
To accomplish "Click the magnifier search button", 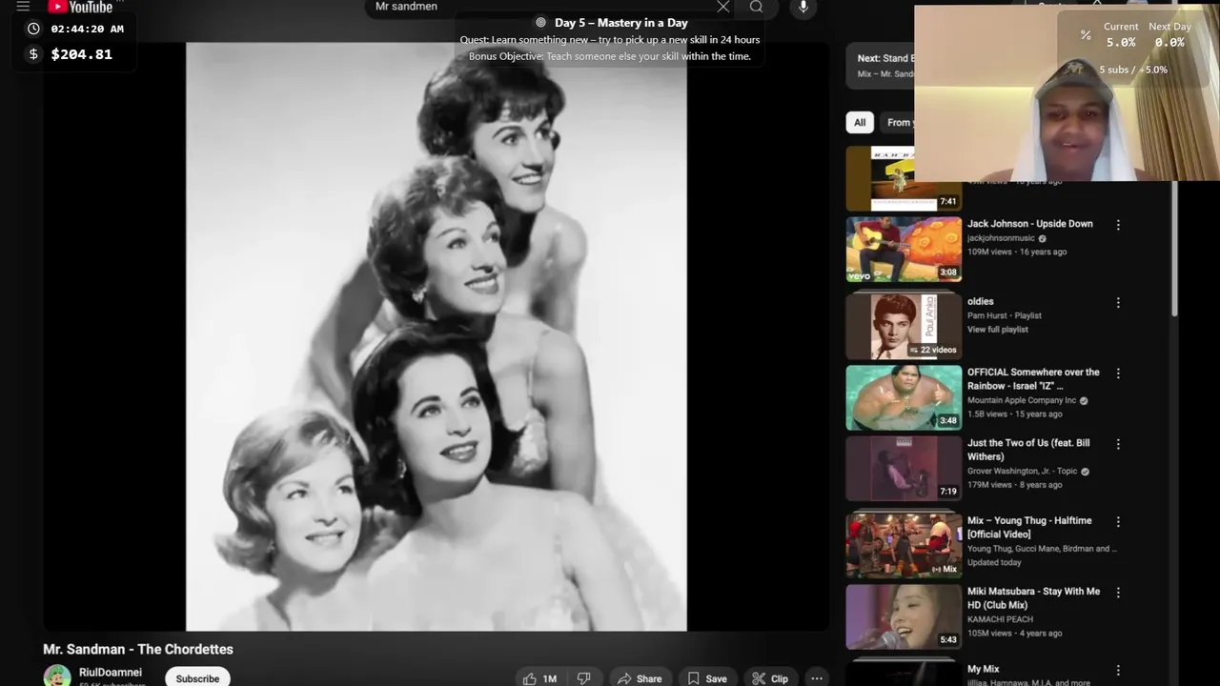I will 757,7.
